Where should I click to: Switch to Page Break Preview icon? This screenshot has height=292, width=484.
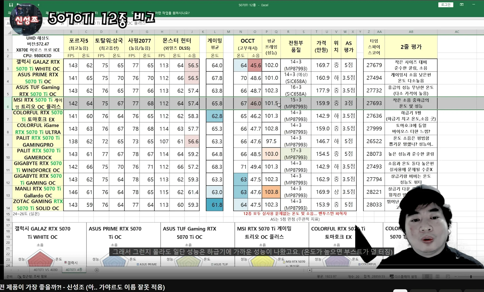448,276
